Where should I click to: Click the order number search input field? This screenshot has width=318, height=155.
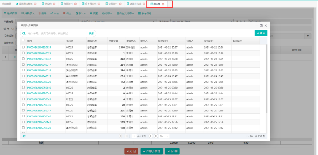tap(56, 34)
